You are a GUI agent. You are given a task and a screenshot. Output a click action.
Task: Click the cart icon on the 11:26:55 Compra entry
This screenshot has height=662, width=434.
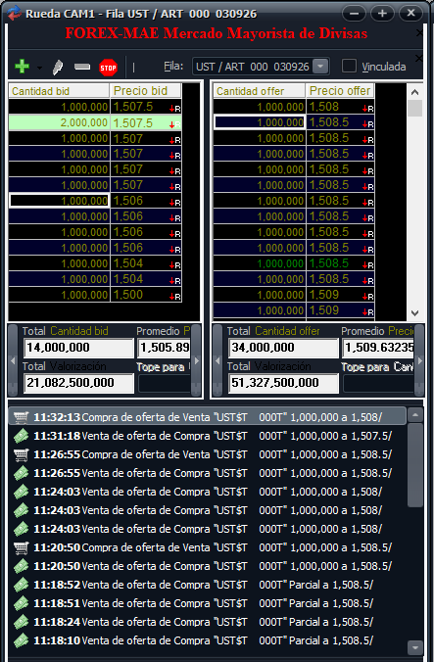pos(21,454)
